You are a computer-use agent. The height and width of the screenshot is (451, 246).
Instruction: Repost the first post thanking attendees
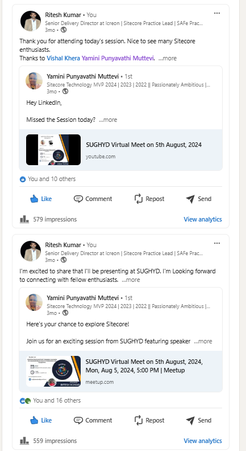point(149,199)
